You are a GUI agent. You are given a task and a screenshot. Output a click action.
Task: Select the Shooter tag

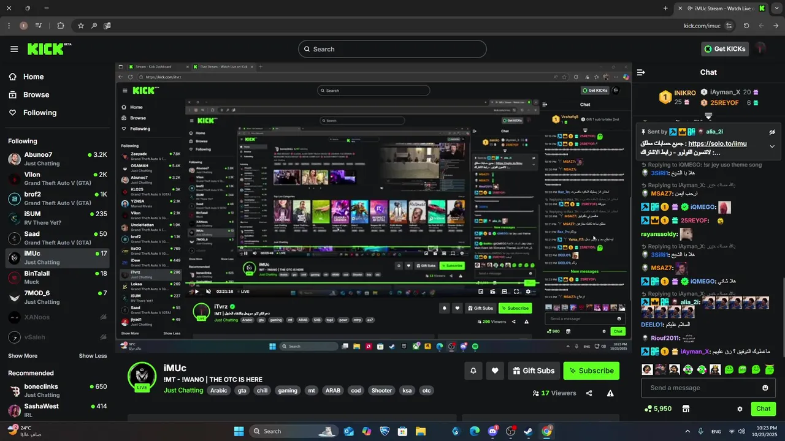pos(381,390)
